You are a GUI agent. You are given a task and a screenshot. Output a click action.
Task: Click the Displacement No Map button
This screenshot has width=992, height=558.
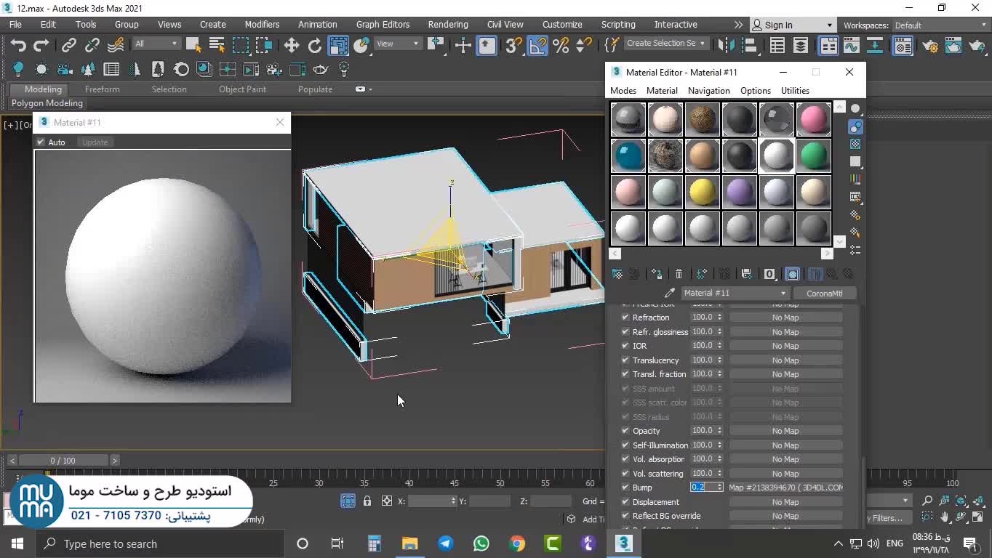click(x=785, y=502)
